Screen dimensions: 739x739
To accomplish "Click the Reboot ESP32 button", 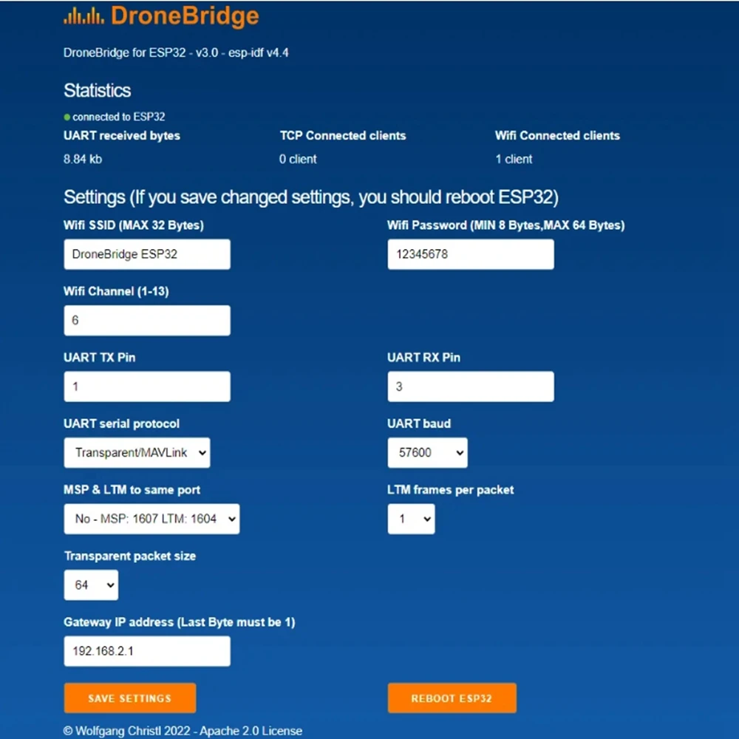I will [x=452, y=698].
